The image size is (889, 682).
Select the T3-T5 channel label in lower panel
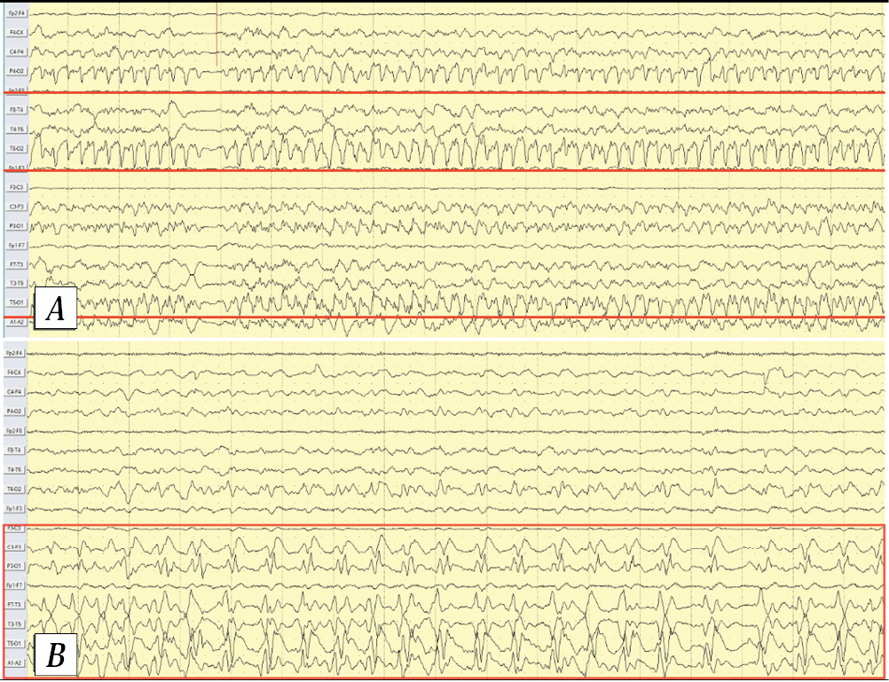pyautogui.click(x=17, y=623)
